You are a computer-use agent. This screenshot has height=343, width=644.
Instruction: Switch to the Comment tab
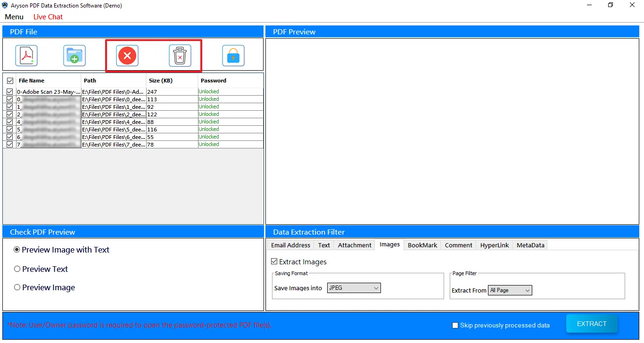pos(458,245)
